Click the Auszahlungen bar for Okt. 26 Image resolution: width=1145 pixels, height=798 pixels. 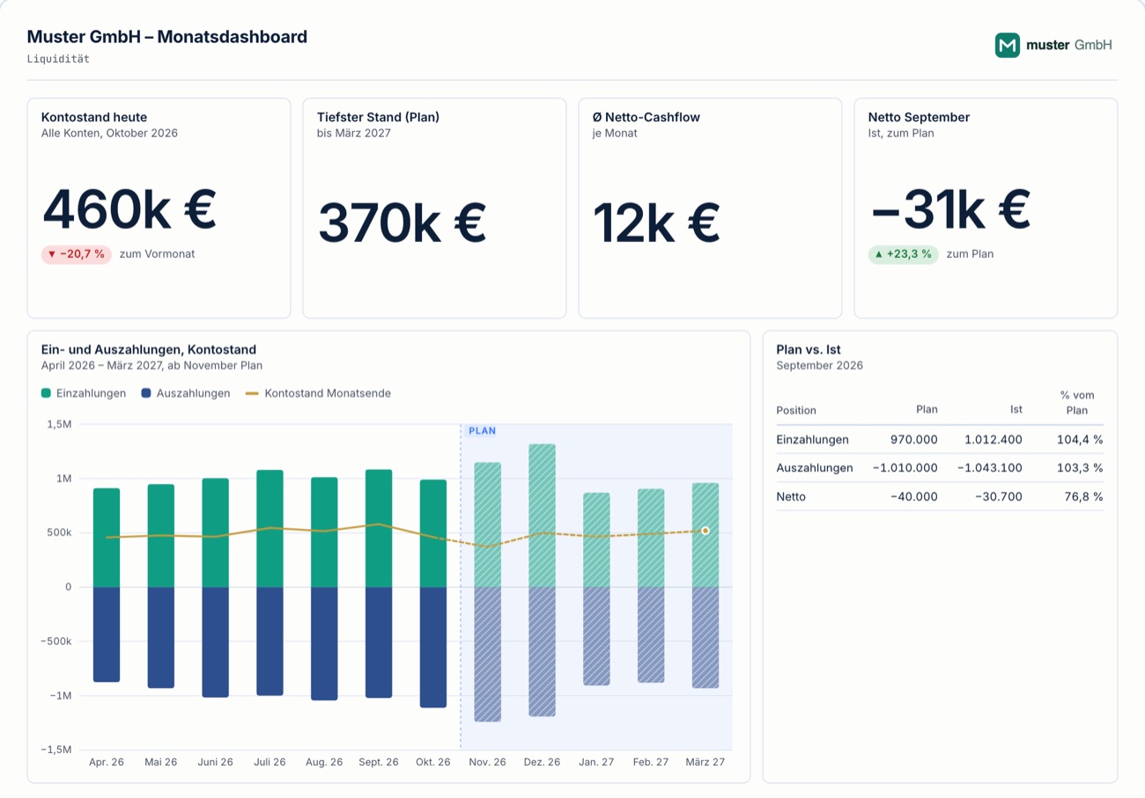point(433,647)
